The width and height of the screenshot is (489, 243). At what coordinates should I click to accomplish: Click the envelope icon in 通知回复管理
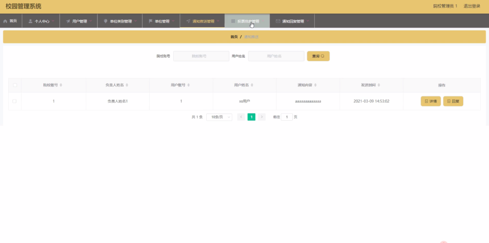coord(278,21)
